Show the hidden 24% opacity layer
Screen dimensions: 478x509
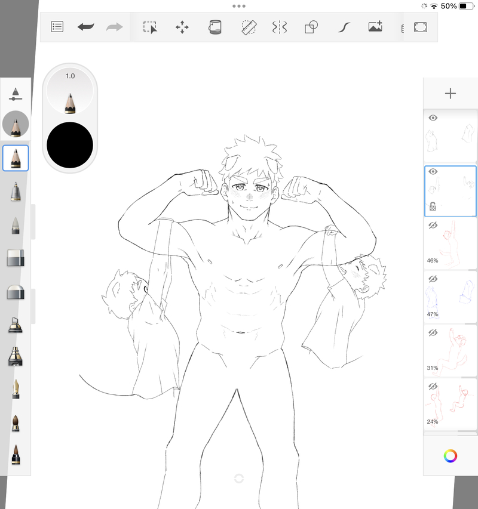[433, 386]
